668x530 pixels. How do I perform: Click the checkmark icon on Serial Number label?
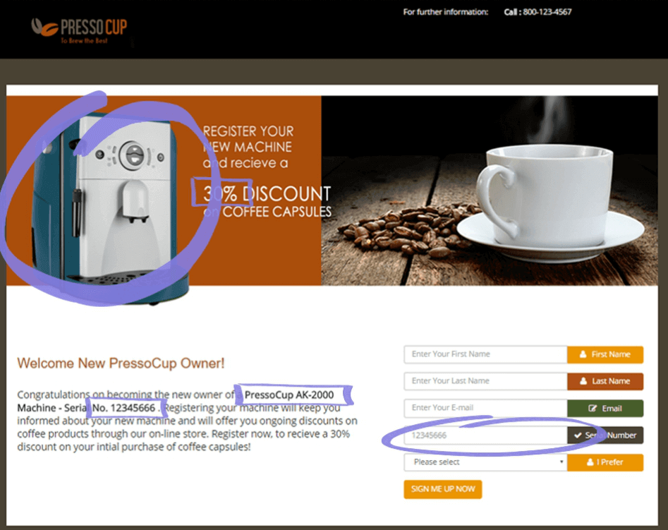[578, 435]
